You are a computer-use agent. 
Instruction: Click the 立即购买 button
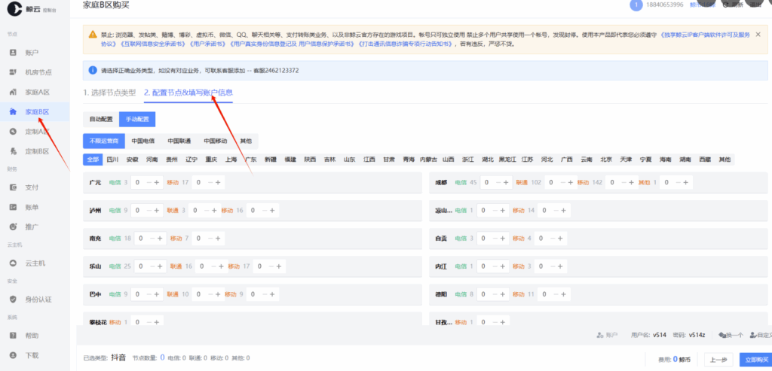[757, 360]
